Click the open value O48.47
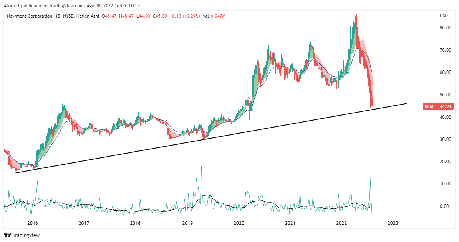 [x=109, y=16]
